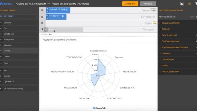Image resolution: width=197 pixels, height=111 pixels.
Task: Open the ds_my_data1 dataset dropdown
Action: 19,16
